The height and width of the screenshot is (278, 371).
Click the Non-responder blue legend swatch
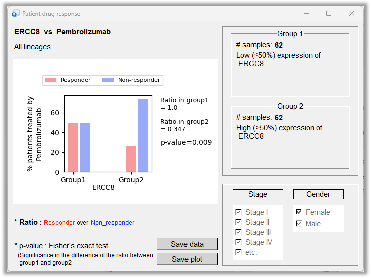pos(108,80)
